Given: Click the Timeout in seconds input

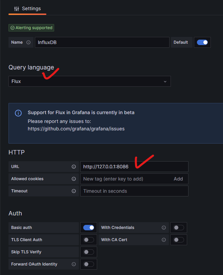Looking at the screenshot, I should (x=134, y=191).
